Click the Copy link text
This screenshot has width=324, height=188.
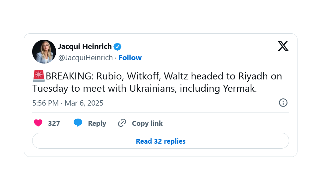(147, 123)
